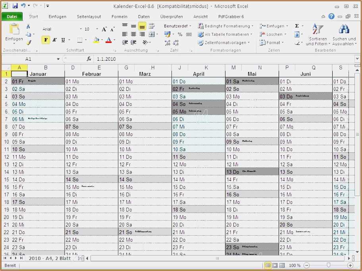Increase decimal places icon
Viewport: 362px width, 271px height.
pyautogui.click(x=168, y=43)
